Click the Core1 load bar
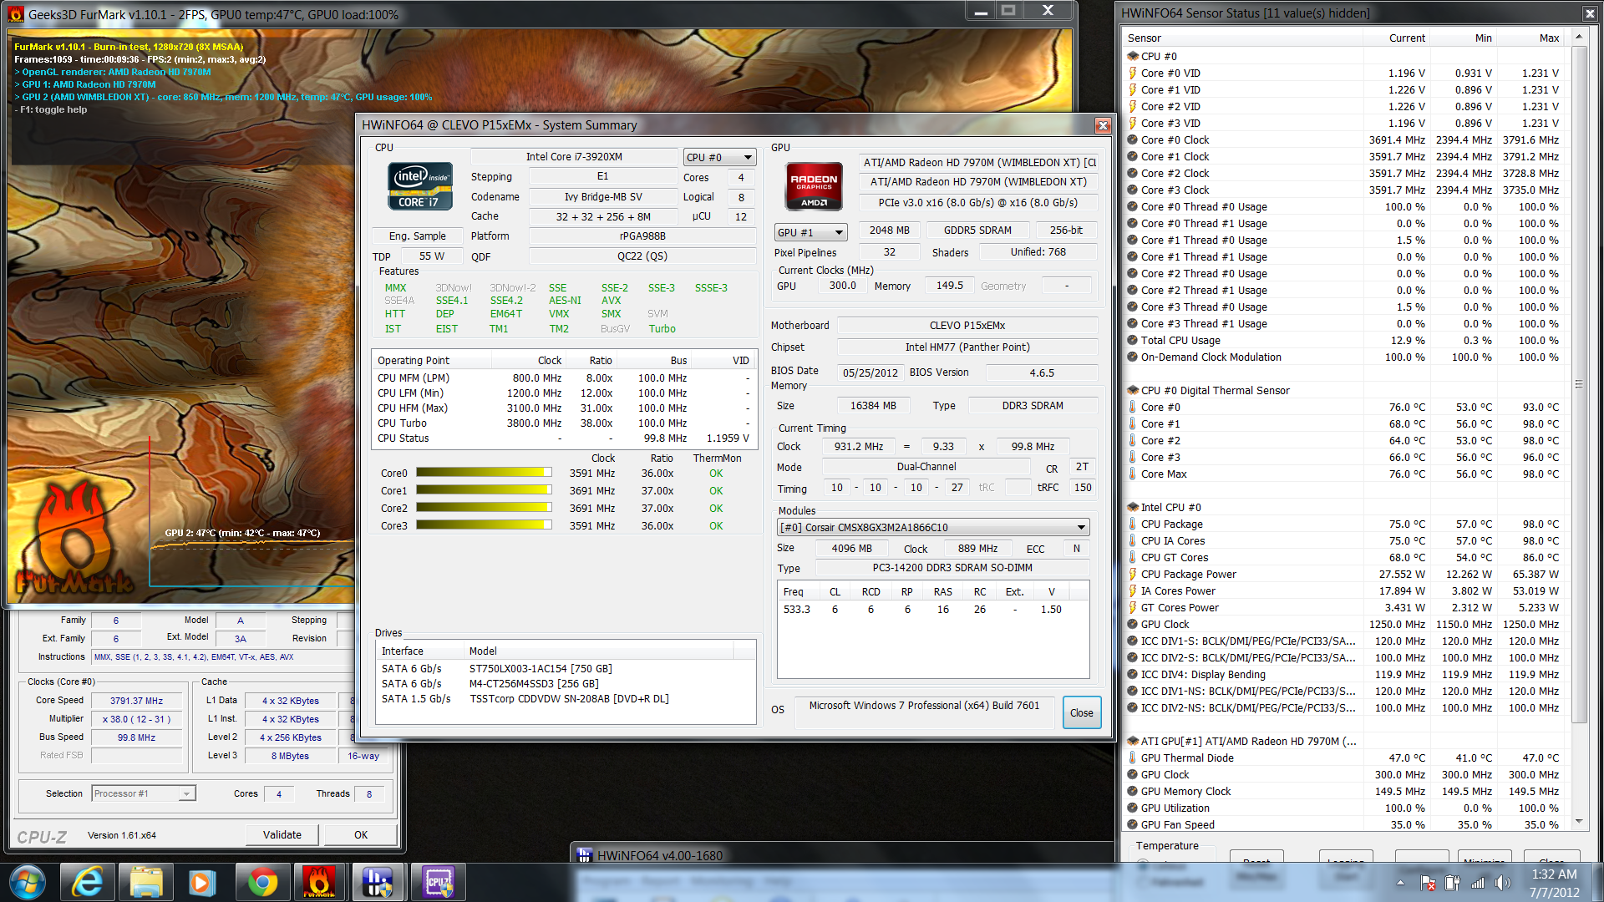 pyautogui.click(x=484, y=490)
